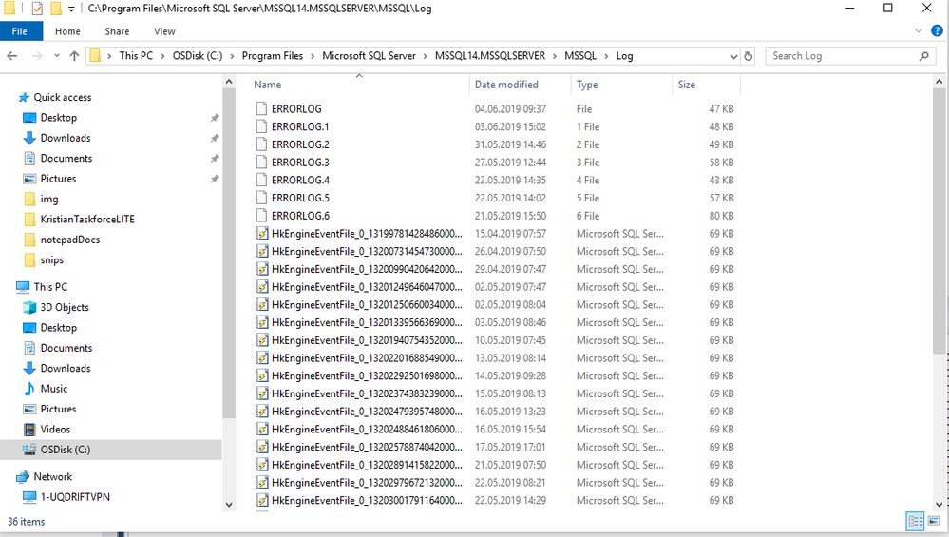
Task: Select Network in navigation pane
Action: click(x=52, y=477)
